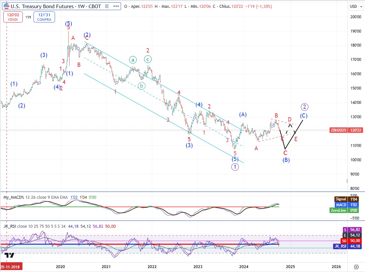Click the 2025 label on time axis
This screenshot has height=272, width=365.
pos(290,267)
